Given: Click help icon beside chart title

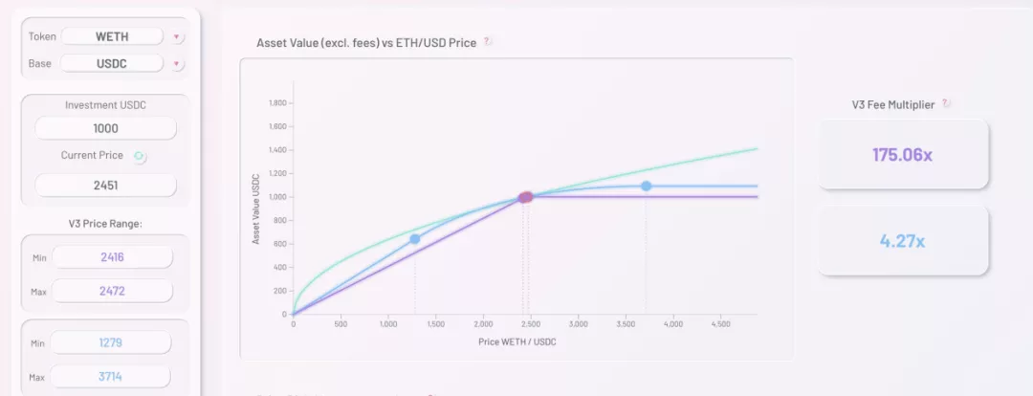Looking at the screenshot, I should point(488,42).
